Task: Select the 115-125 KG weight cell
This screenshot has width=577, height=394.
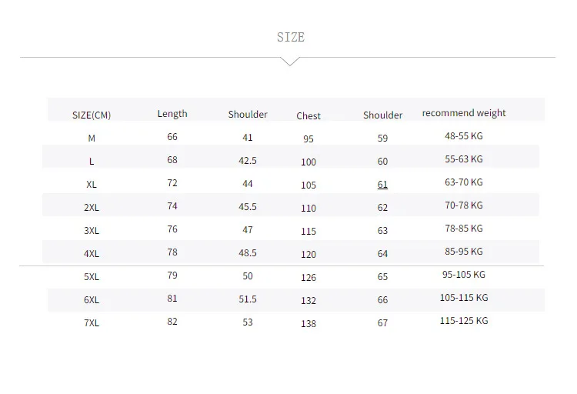Action: point(464,321)
